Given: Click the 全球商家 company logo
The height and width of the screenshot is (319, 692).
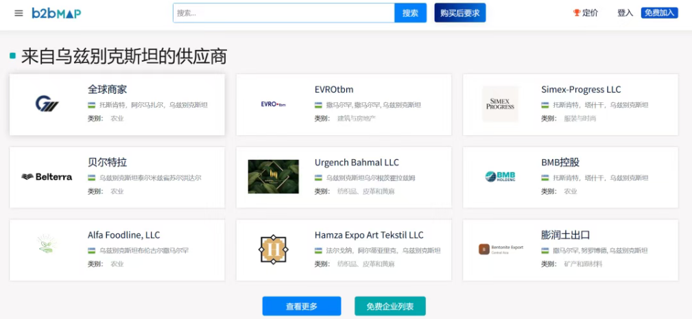Looking at the screenshot, I should pyautogui.click(x=47, y=104).
